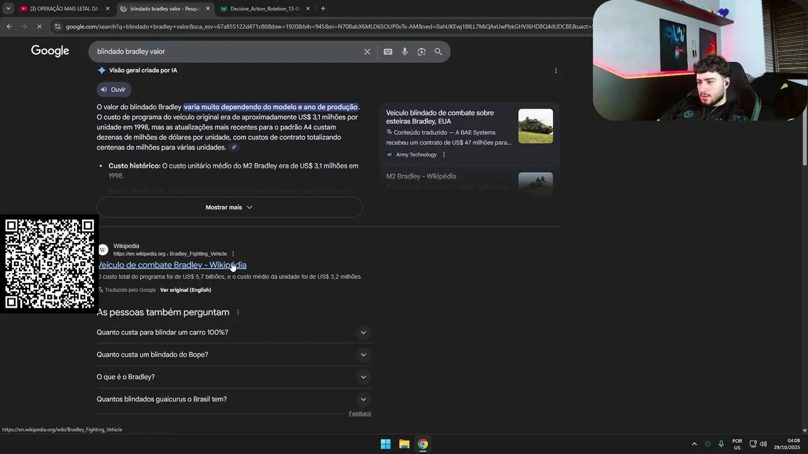This screenshot has height=454, width=808.
Task: Click the Wikipedia site favicon
Action: point(103,250)
